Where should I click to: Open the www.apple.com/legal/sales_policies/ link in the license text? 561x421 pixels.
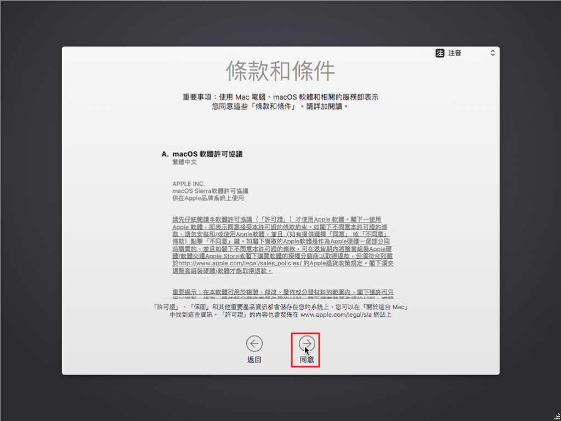pos(239,263)
